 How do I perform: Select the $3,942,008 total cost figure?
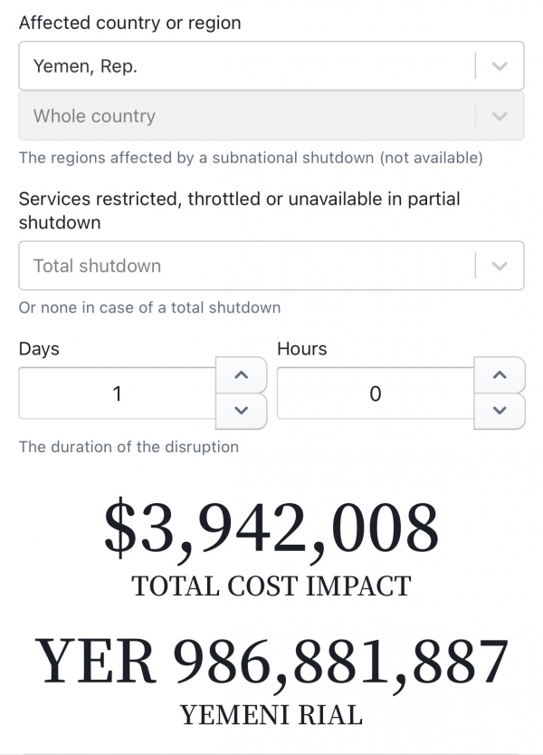(x=271, y=528)
